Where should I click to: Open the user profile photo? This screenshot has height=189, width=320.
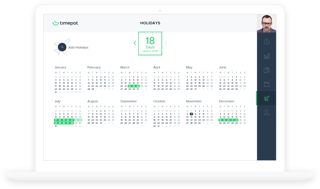[x=266, y=23]
